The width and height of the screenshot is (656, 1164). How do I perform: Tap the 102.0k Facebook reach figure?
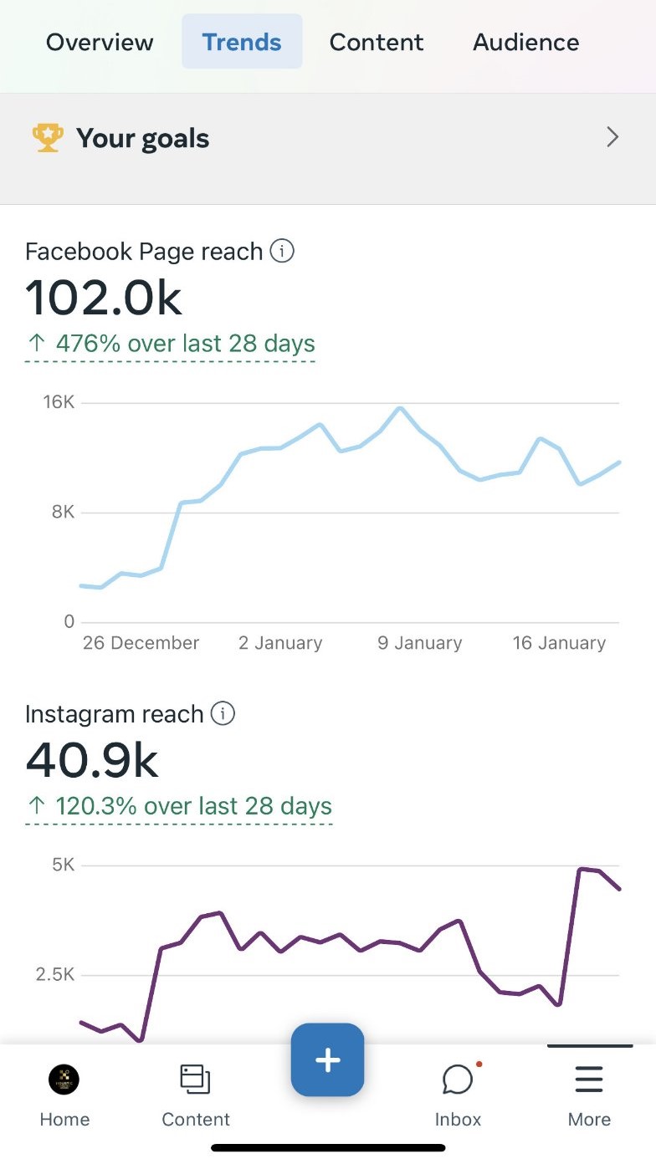[104, 298]
